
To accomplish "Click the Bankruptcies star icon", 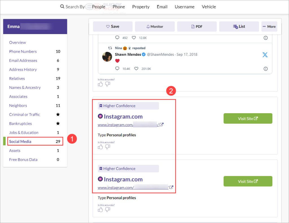I will 58,124.
